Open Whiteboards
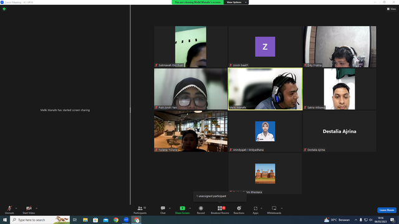The width and height of the screenshot is (399, 224). click(x=274, y=210)
